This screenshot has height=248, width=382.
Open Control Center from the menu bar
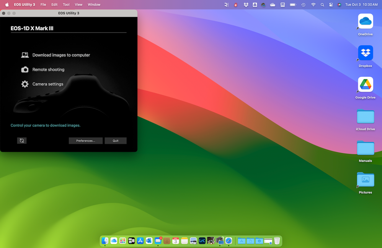coord(331,5)
